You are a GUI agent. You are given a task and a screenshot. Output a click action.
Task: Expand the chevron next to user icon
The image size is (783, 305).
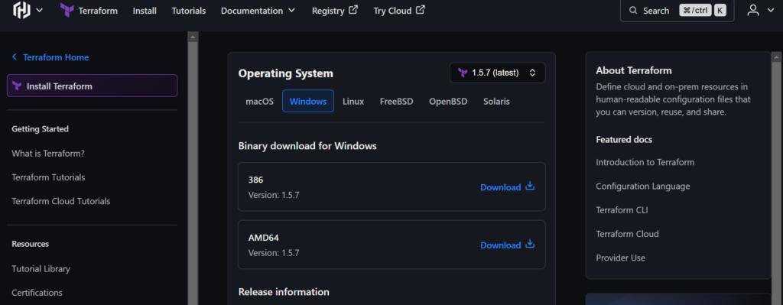[770, 11]
